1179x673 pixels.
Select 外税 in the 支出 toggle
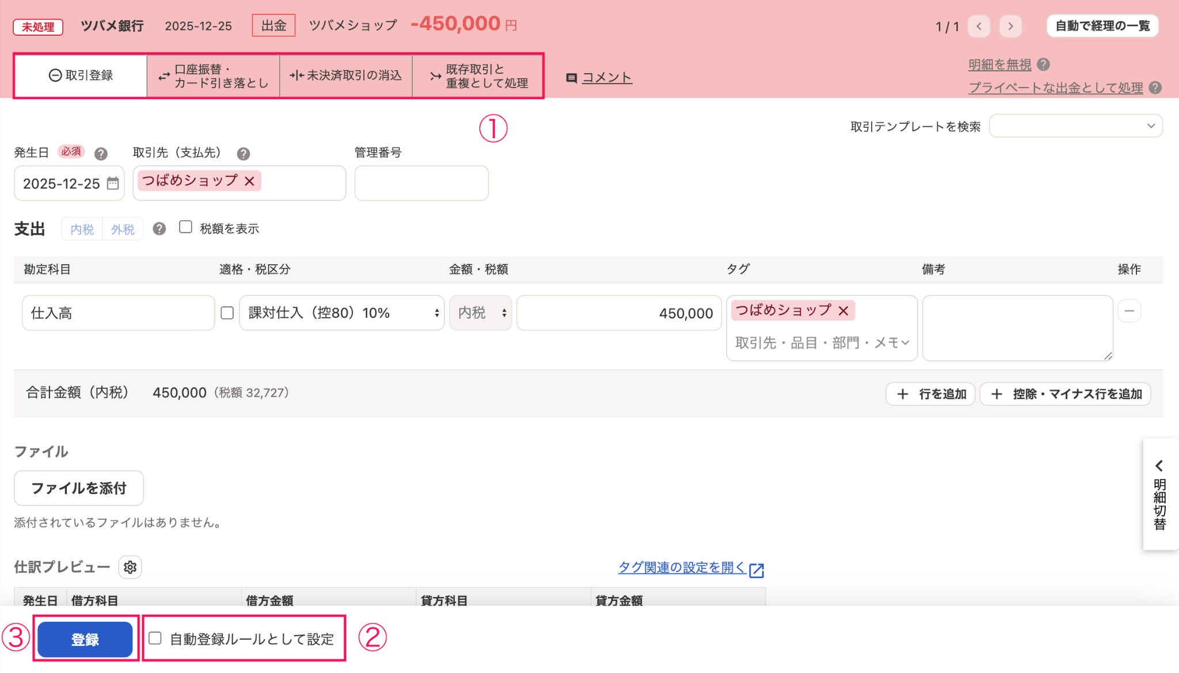click(123, 229)
